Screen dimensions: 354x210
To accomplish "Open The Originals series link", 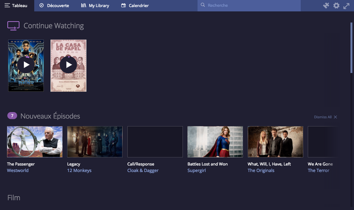I will 261,171.
